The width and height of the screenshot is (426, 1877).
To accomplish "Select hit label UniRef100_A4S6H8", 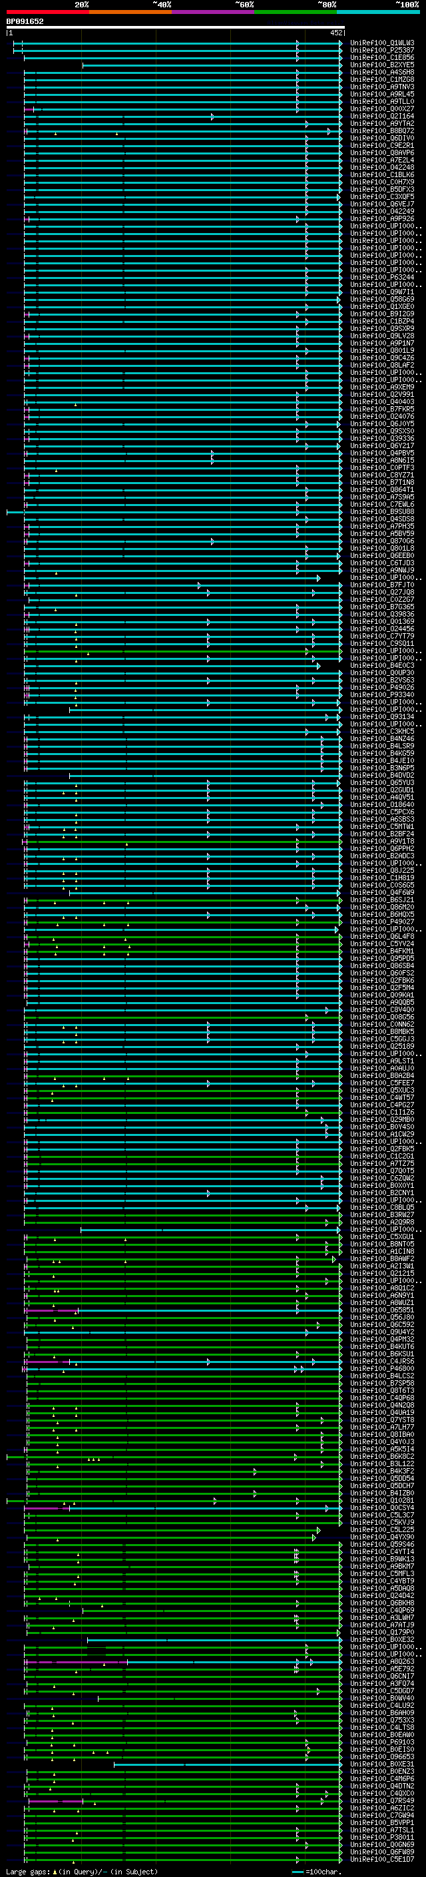I will click(382, 72).
